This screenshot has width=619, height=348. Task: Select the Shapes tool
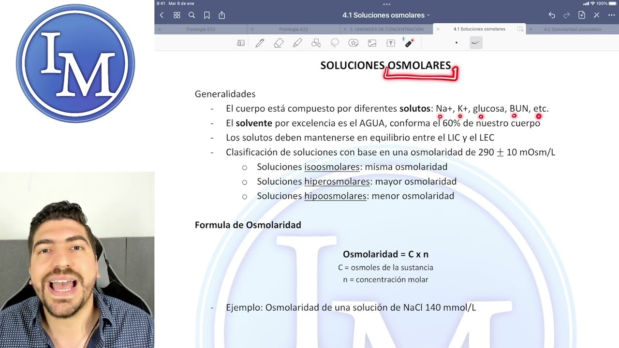pyautogui.click(x=316, y=43)
